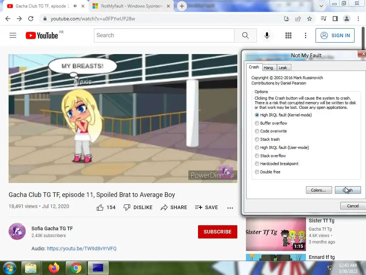The width and height of the screenshot is (366, 275).
Task: Reload the YouTube page
Action: coord(31,19)
